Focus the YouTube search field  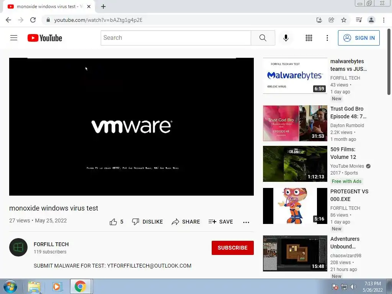[176, 38]
